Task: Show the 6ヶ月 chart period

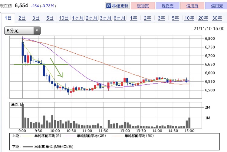Action: pos(120,18)
